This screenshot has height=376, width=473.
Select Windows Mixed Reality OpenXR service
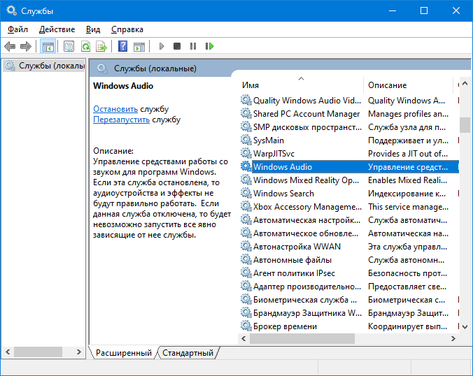point(349,180)
